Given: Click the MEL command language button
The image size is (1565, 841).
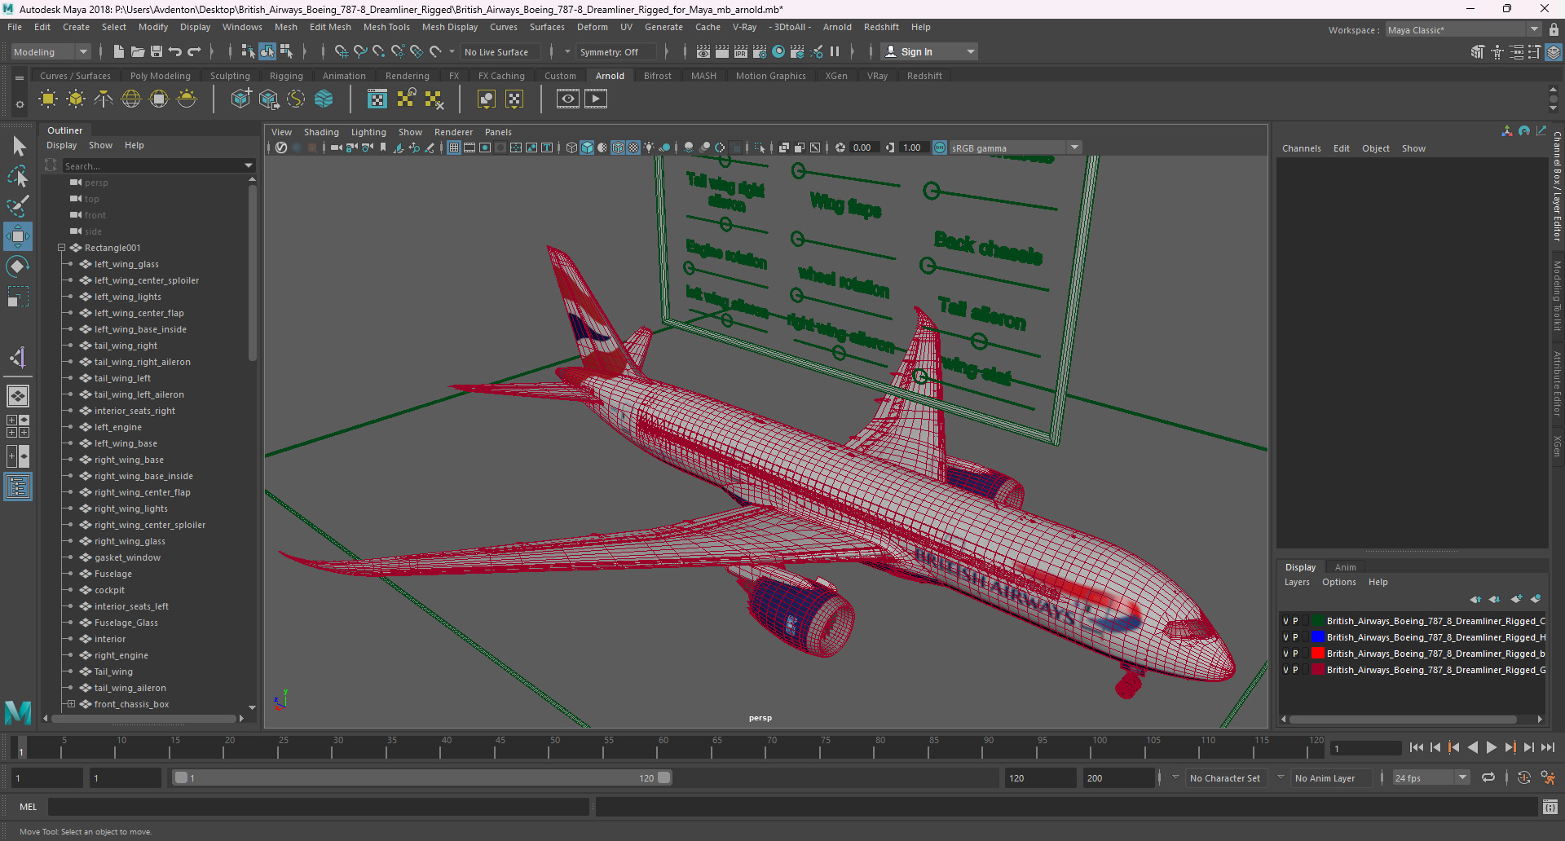Looking at the screenshot, I should coord(28,807).
